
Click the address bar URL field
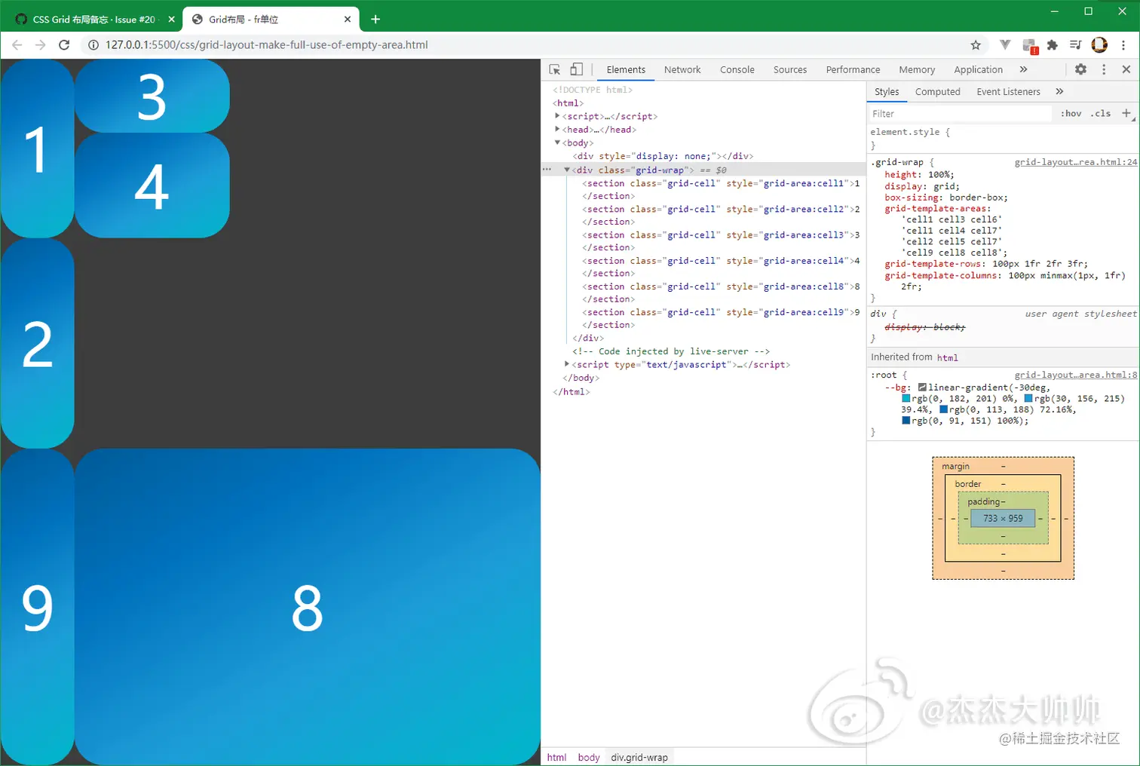click(528, 45)
